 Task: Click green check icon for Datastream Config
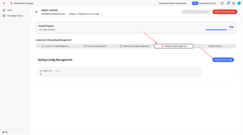tap(121, 46)
